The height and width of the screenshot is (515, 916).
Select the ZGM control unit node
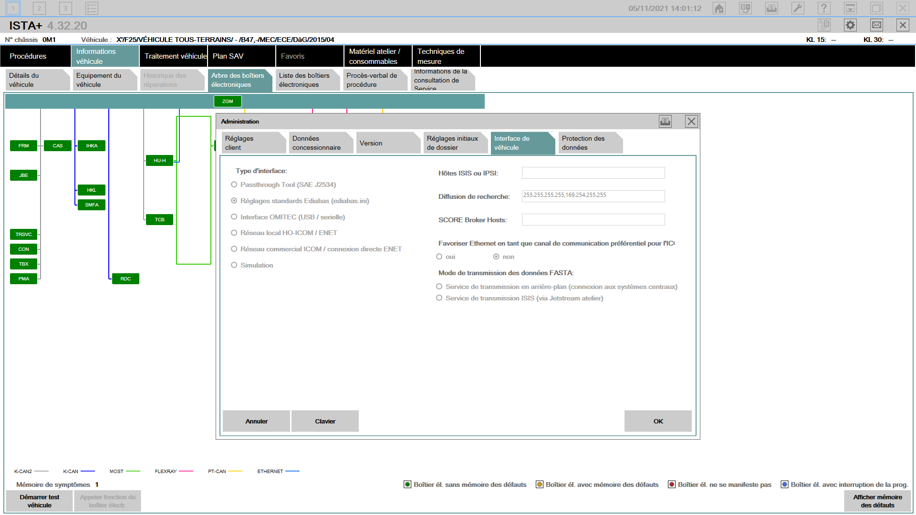[228, 101]
